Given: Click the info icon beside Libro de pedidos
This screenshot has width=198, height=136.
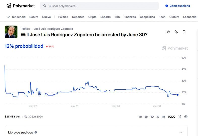Looking at the screenshot, I should point(36,132).
